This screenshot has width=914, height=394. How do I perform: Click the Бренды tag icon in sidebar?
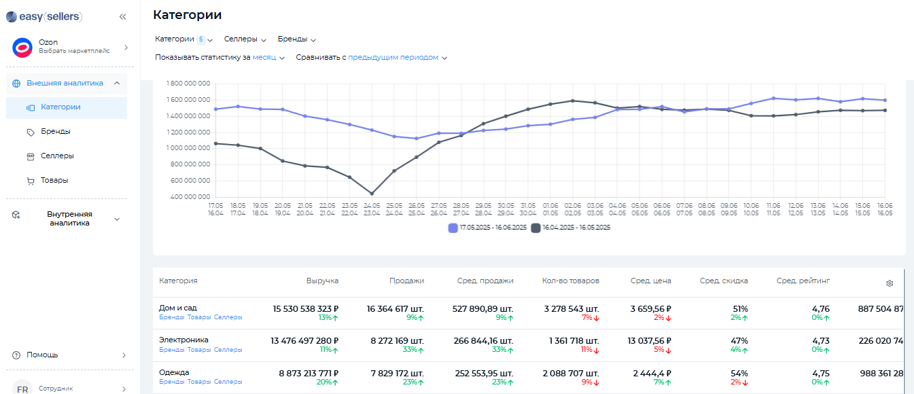click(x=30, y=132)
